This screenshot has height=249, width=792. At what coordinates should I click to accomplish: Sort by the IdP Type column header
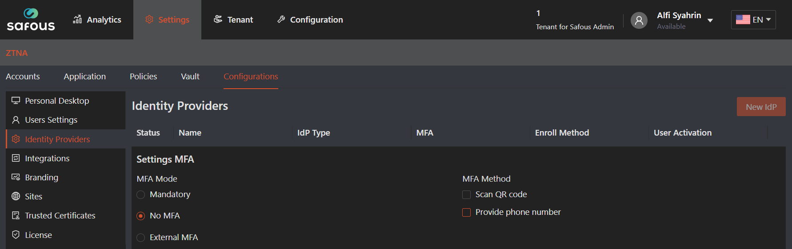pos(313,132)
